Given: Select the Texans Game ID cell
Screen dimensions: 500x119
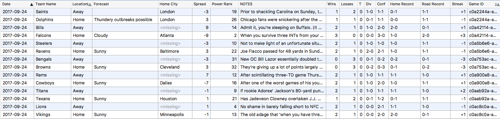Looking at the screenshot, I should tap(483, 99).
